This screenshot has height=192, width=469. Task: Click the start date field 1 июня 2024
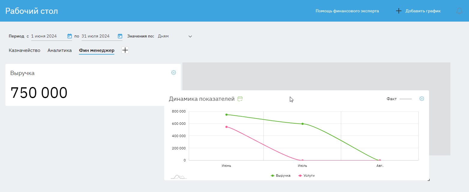48,36
